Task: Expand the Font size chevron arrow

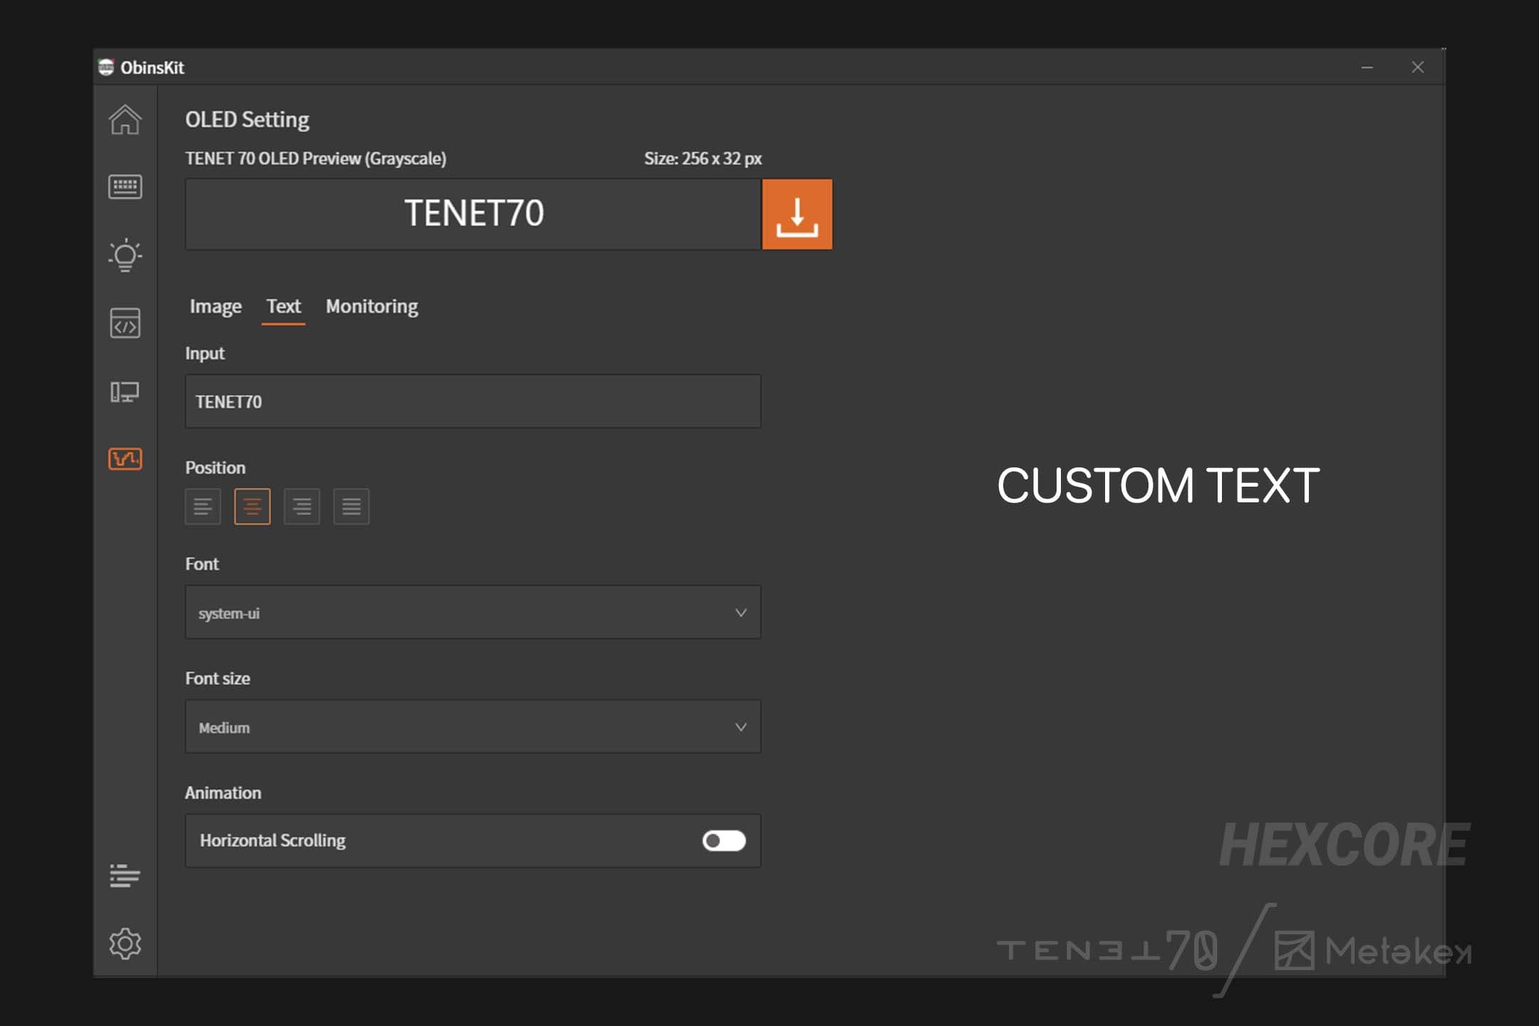Action: pos(741,727)
